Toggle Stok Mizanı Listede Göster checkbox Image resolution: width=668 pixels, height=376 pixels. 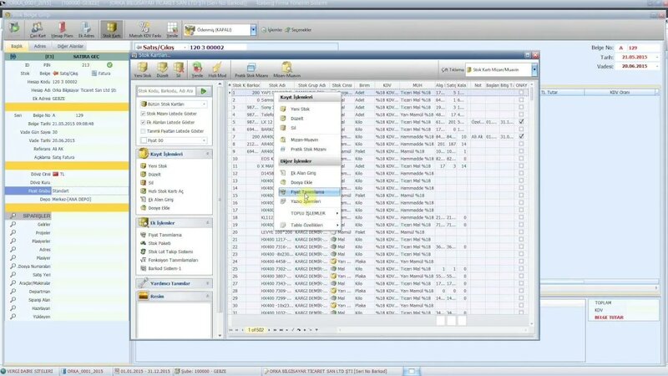pyautogui.click(x=143, y=114)
